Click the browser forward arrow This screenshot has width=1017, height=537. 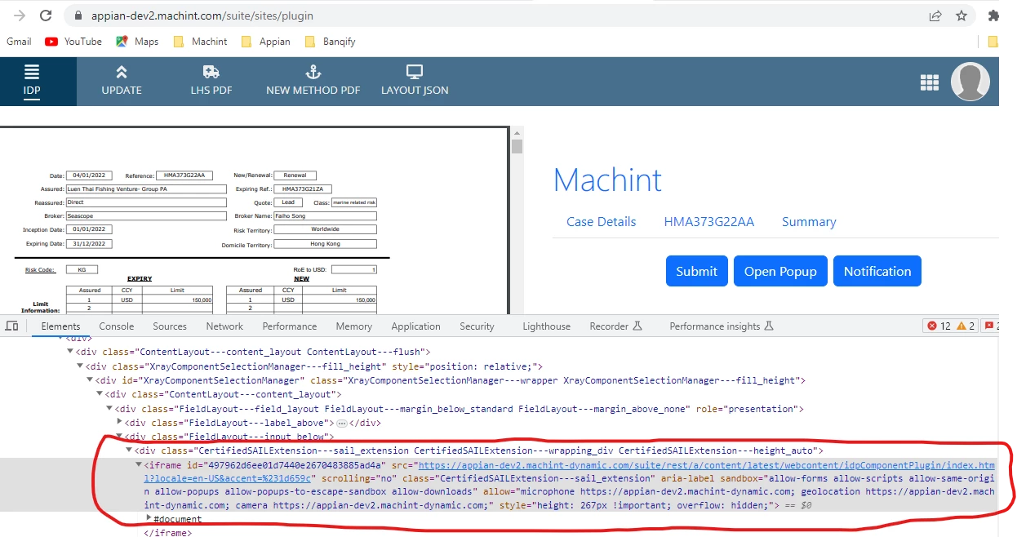coord(20,16)
